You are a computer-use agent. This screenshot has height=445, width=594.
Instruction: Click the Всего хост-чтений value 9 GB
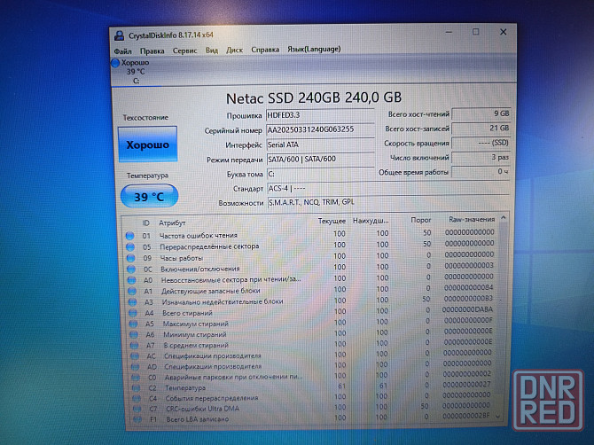pyautogui.click(x=481, y=113)
